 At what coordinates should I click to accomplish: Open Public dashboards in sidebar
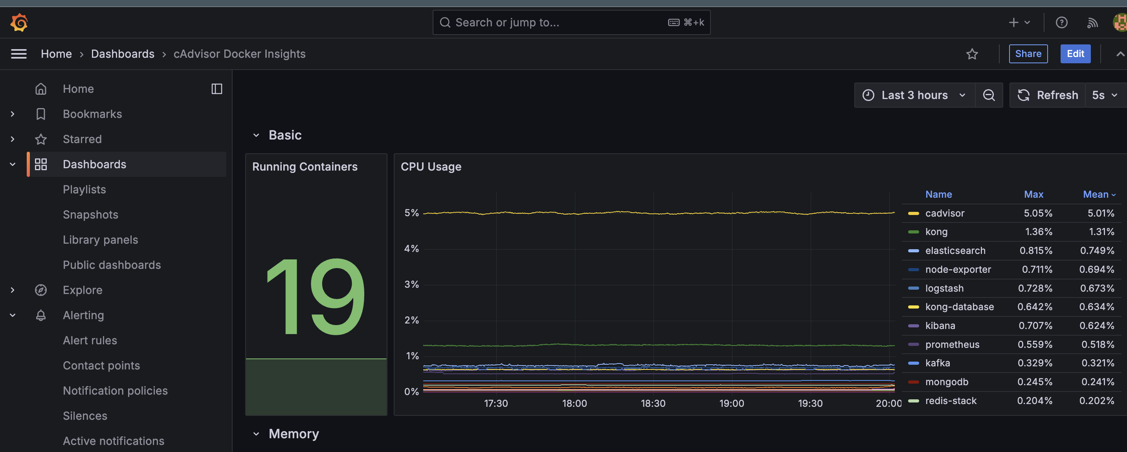pos(112,265)
